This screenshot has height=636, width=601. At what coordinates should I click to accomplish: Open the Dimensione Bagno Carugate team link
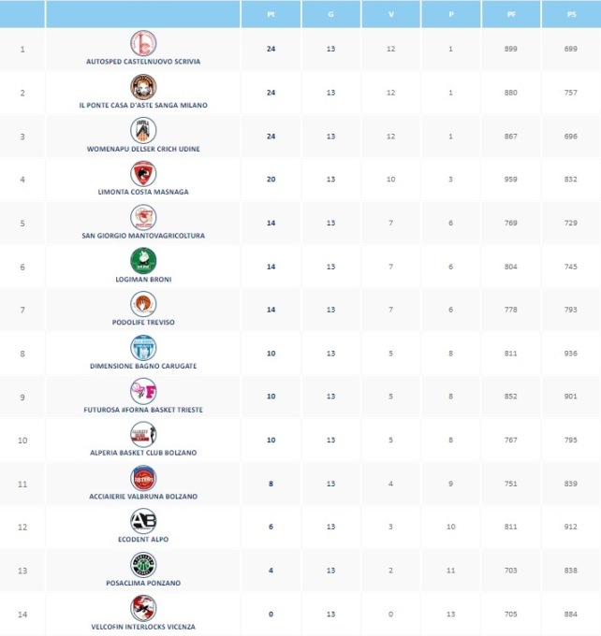coord(143,366)
